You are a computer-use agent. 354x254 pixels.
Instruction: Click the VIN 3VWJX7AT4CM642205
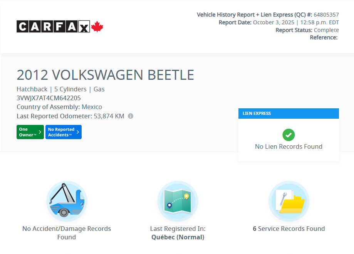click(x=49, y=98)
